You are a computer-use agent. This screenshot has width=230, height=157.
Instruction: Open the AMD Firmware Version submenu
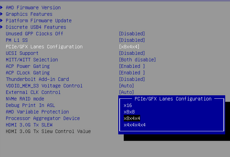(x=33, y=8)
